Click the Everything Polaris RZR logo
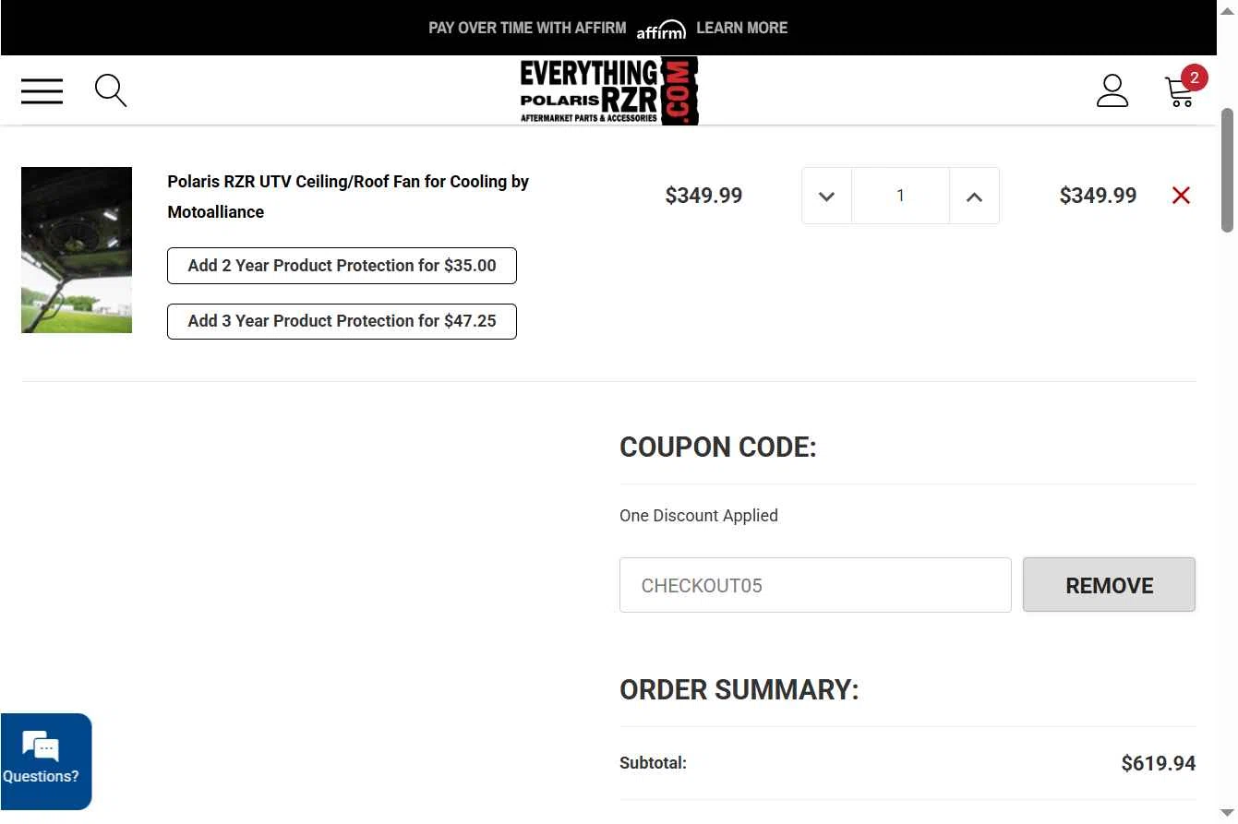Image resolution: width=1238 pixels, height=824 pixels. pyautogui.click(x=609, y=90)
